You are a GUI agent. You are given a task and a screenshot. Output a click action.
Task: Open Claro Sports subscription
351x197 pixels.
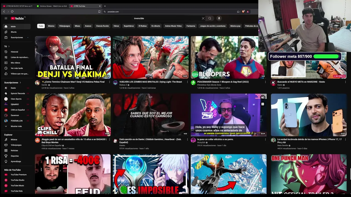(x=16, y=99)
